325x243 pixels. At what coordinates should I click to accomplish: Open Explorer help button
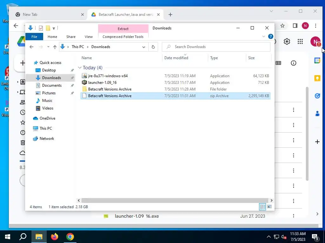pos(270,37)
